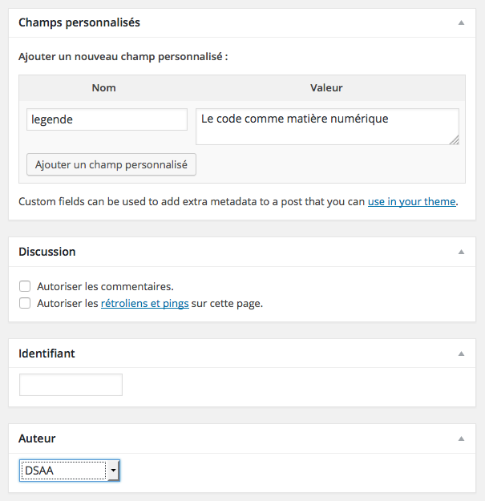This screenshot has height=501, width=485.
Task: Toggle the Identifiant panel arrow
Action: pos(461,354)
